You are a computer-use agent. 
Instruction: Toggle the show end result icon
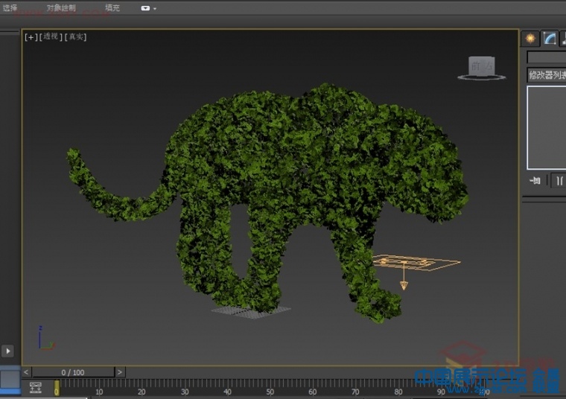point(559,180)
